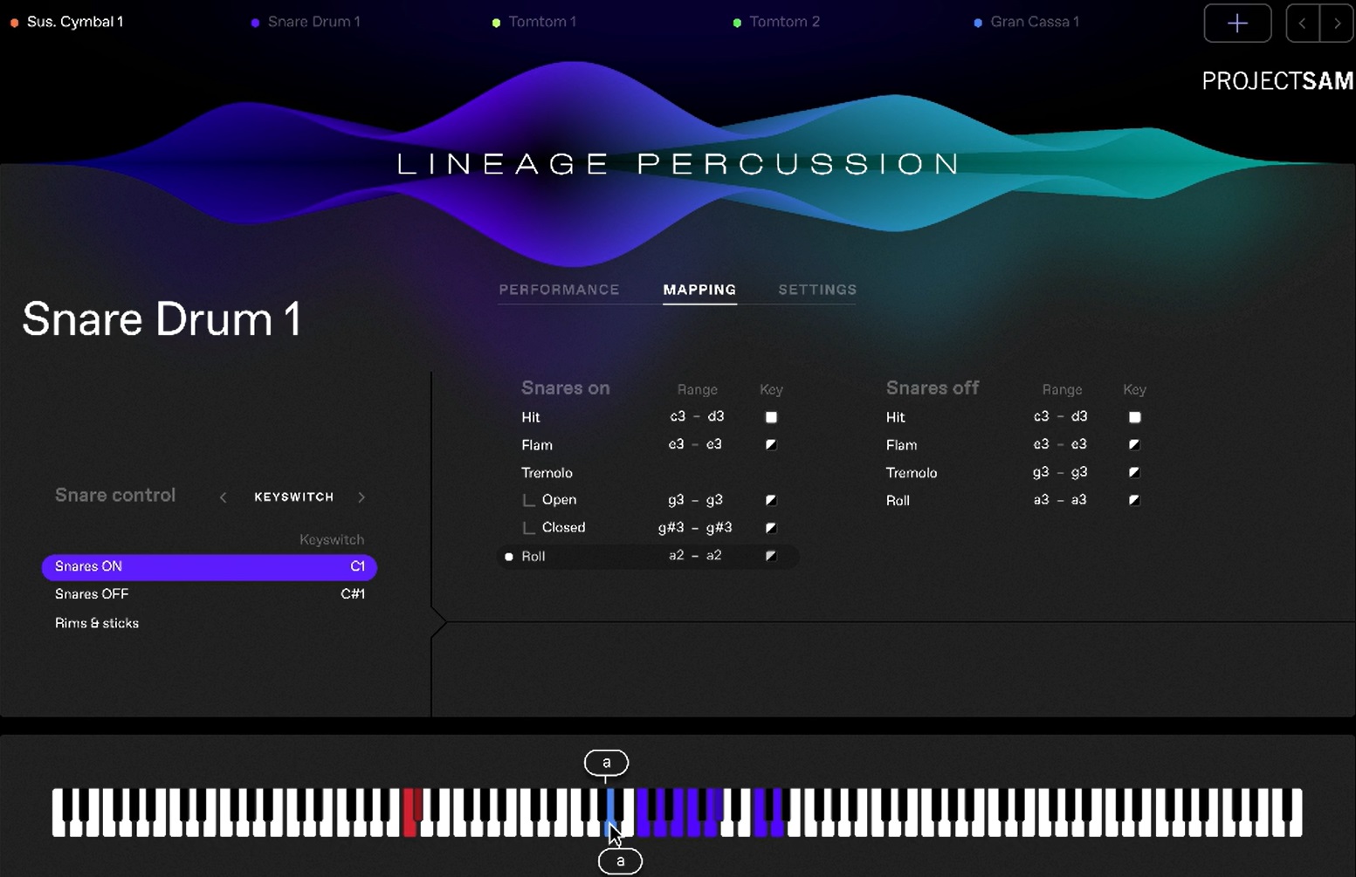Select Rims & sticks from the Snare control list
The width and height of the screenshot is (1356, 877).
pyautogui.click(x=96, y=622)
